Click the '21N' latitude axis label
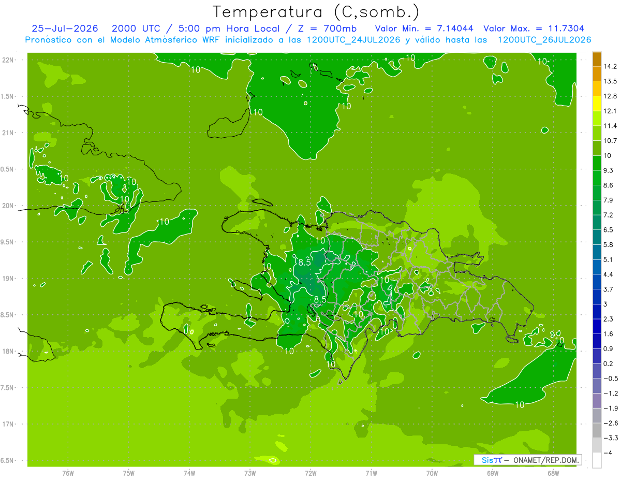621x480 pixels. [x=9, y=133]
